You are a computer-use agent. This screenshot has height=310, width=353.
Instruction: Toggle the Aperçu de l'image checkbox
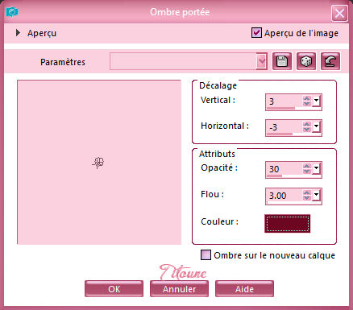(256, 33)
